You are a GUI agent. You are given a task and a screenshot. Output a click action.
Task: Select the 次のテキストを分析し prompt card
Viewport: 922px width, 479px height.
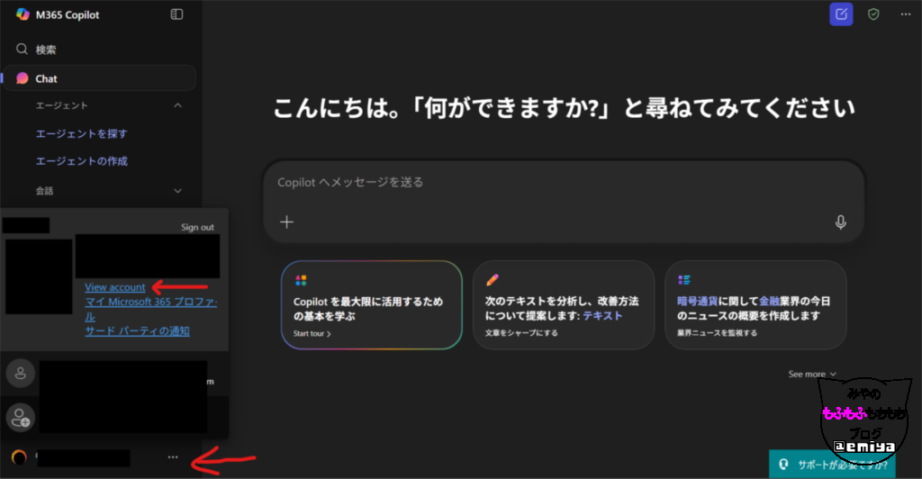pos(564,305)
